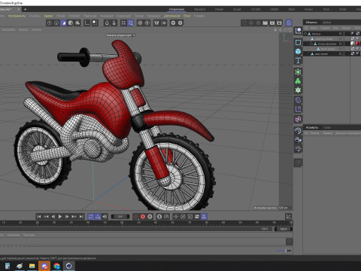
Task: Step to the next frame
Action: click(x=67, y=217)
